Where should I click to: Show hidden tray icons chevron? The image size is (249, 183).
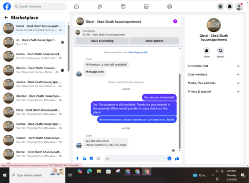pos(213,175)
